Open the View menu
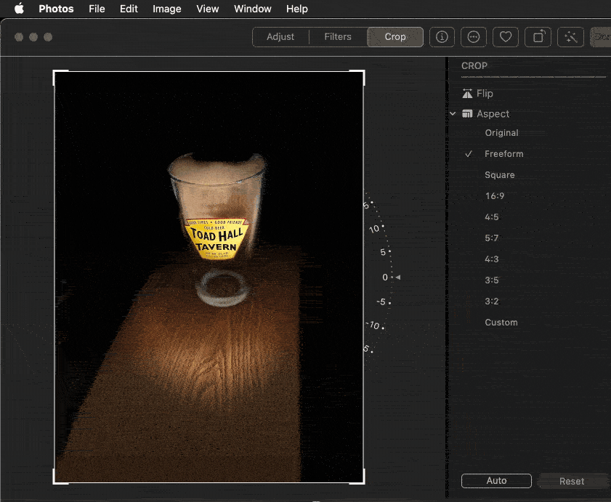The height and width of the screenshot is (502, 611). [207, 9]
